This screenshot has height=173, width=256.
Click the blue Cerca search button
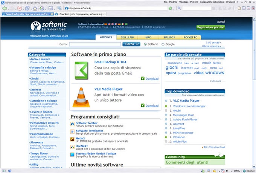click(131, 44)
